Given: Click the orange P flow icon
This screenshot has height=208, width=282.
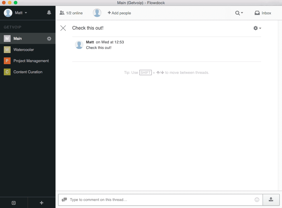Looking at the screenshot, I should [x=7, y=61].
